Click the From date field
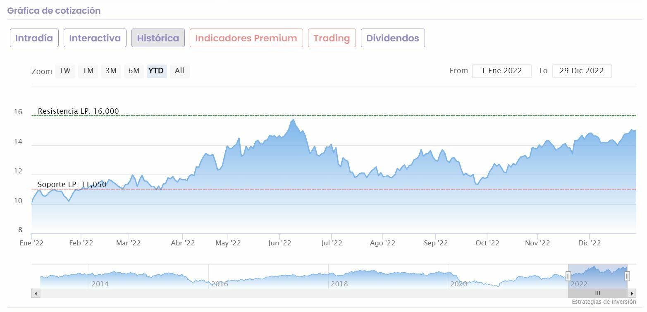This screenshot has height=312, width=647. [502, 71]
